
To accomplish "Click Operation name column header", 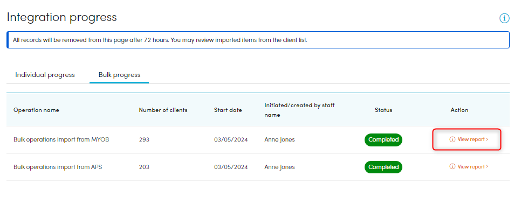I will pyautogui.click(x=36, y=110).
